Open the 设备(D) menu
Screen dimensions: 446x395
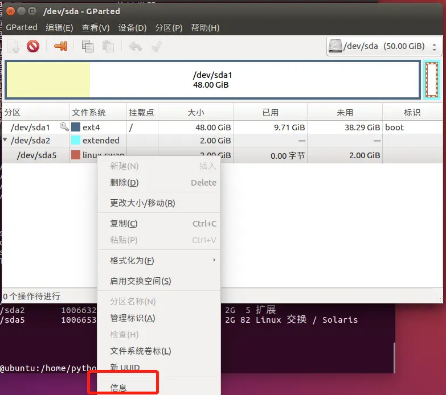[132, 27]
